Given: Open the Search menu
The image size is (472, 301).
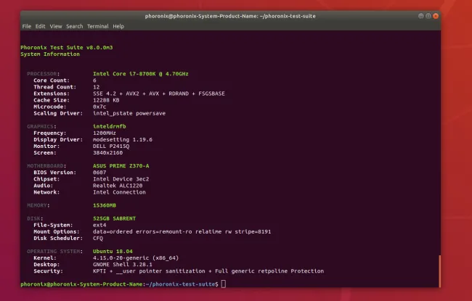Looking at the screenshot, I should (x=74, y=26).
